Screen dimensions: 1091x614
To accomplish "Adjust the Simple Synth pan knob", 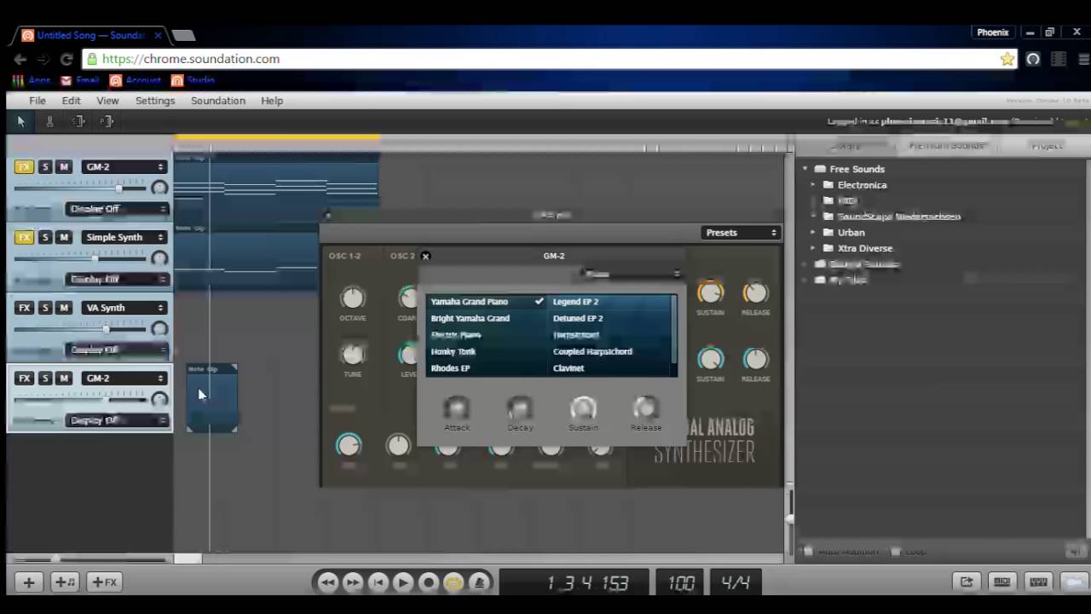I will (159, 258).
